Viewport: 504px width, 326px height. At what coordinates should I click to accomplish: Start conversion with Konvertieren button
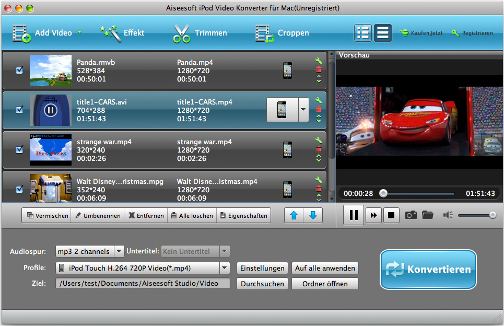[x=428, y=270]
